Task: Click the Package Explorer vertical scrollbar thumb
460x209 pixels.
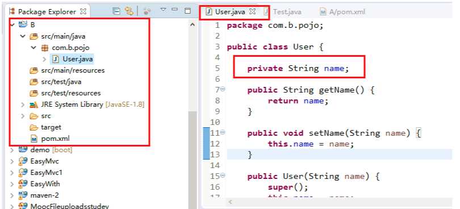Action: click(x=193, y=160)
